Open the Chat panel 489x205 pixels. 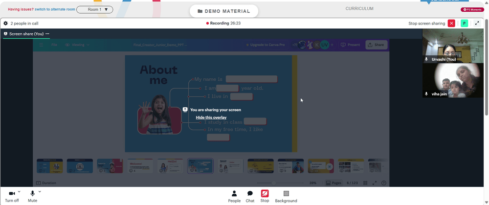coord(250,197)
